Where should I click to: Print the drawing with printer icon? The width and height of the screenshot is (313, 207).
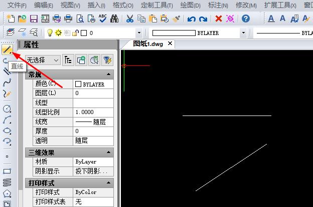click(68, 18)
